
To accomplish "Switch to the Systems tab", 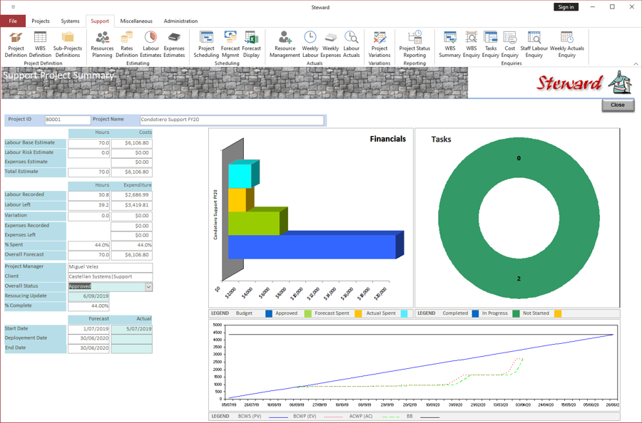I will (70, 21).
